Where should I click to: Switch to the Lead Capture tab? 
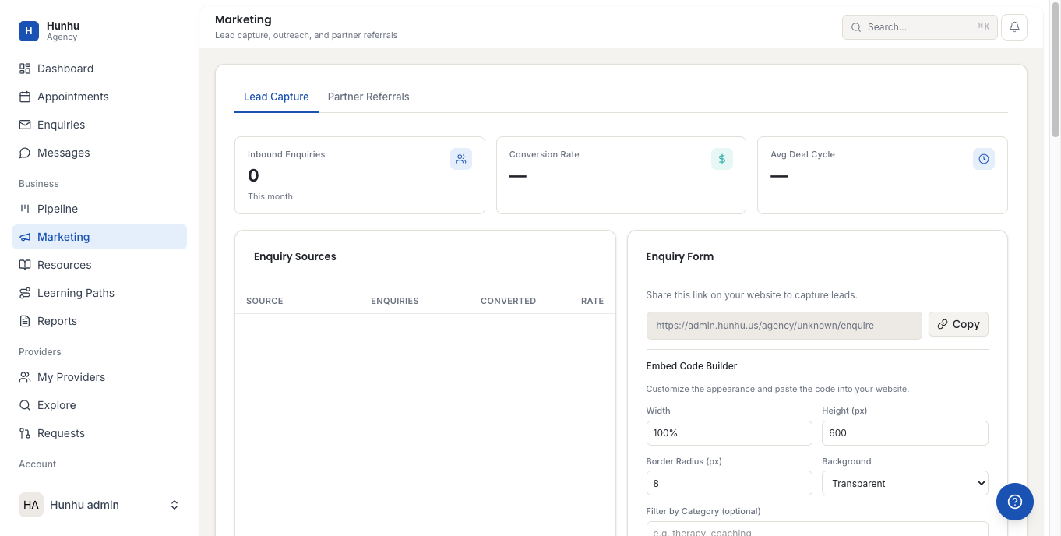(277, 97)
